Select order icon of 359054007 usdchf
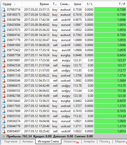Viewport: 127px width, 145px height. (x=4, y=131)
